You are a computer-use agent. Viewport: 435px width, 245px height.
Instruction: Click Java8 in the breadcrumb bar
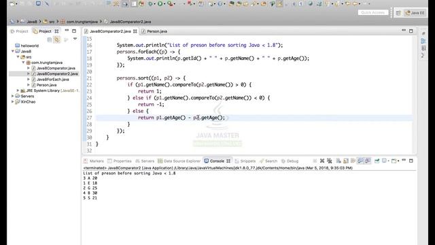(32, 21)
